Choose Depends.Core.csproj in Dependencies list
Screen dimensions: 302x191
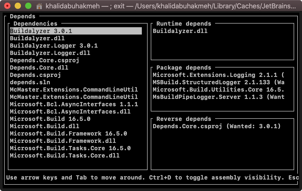point(44,60)
